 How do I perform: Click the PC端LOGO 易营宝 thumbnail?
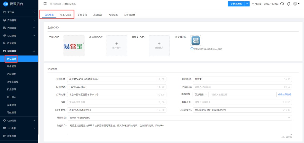(x=74, y=46)
